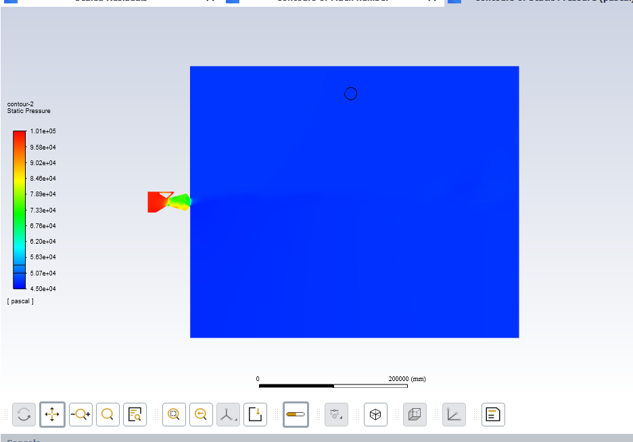This screenshot has width=633, height=442.
Task: Click the 200000 (mm) scale label
Action: [x=407, y=378]
